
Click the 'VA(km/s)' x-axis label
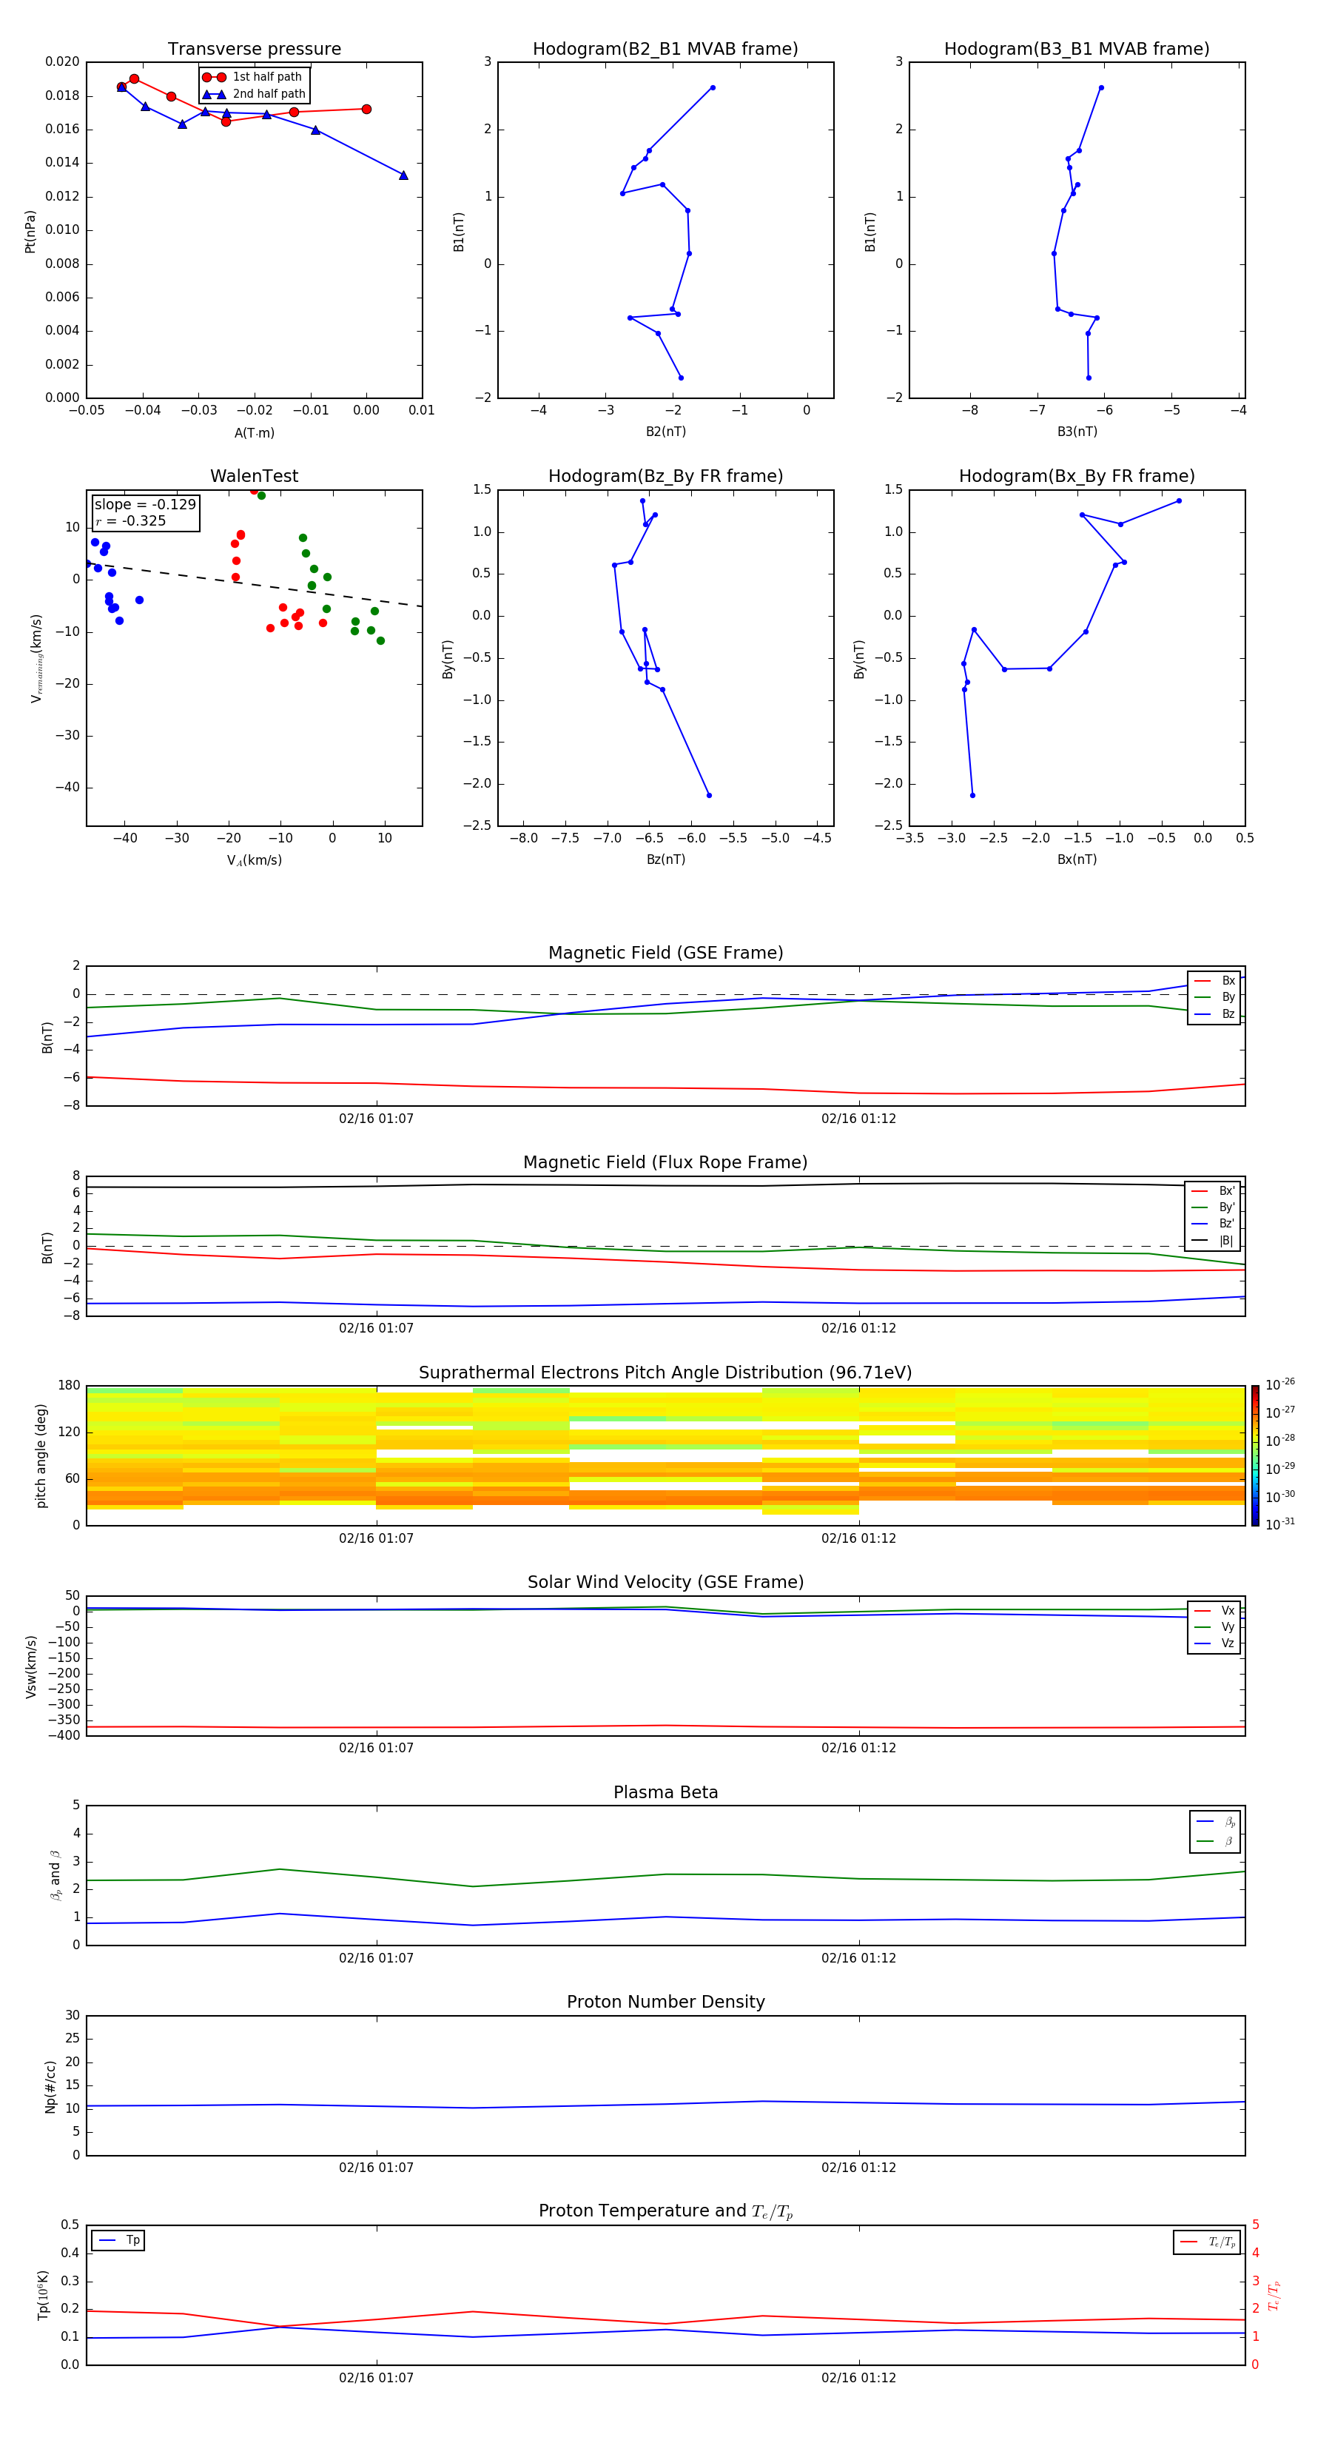tap(254, 860)
